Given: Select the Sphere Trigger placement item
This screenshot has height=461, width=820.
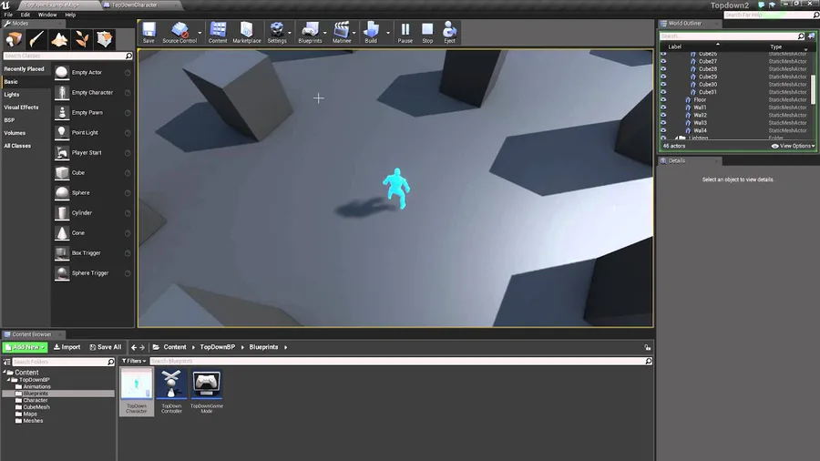Looking at the screenshot, I should (92, 272).
